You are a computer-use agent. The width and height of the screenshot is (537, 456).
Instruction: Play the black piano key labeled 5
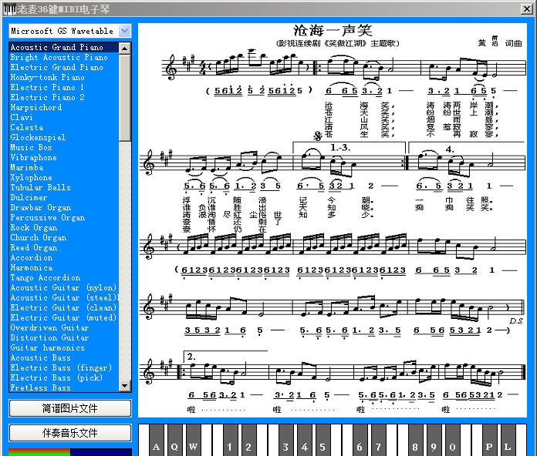tap(323, 440)
